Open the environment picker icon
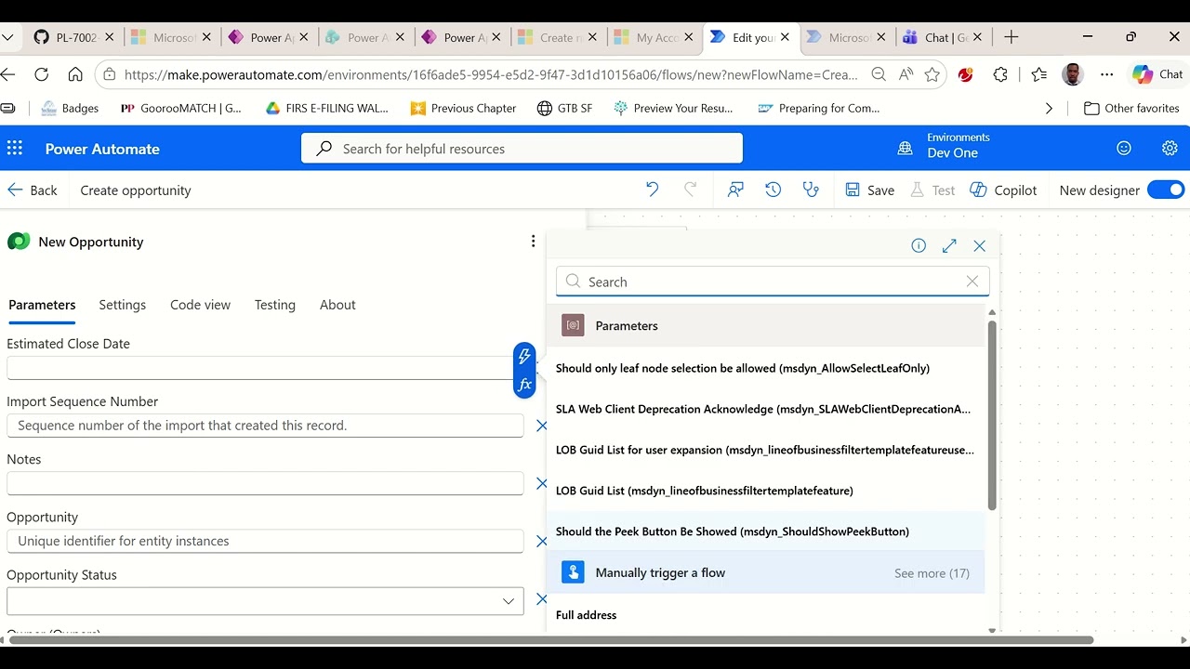The height and width of the screenshot is (669, 1190). 905,149
